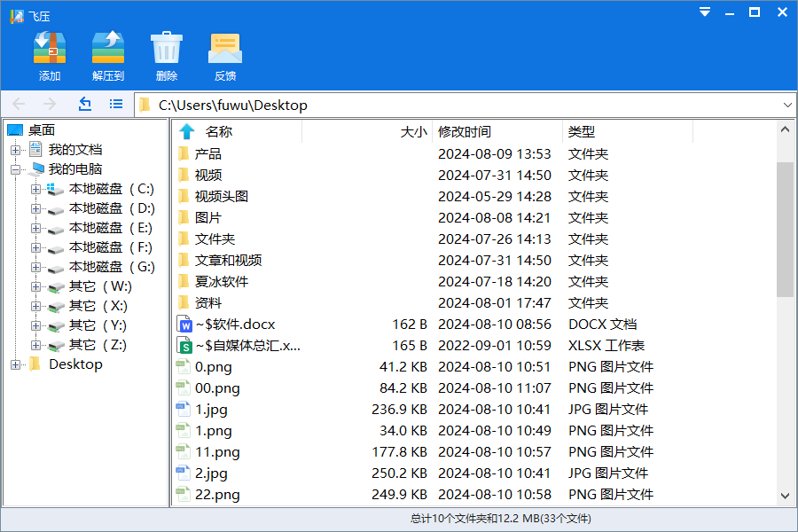The height and width of the screenshot is (532, 798).
Task: Expand the 我的文档 tree node
Action: 15,150
